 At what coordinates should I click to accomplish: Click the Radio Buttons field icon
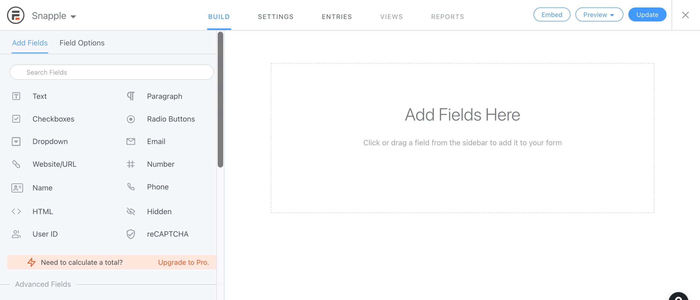click(x=131, y=119)
